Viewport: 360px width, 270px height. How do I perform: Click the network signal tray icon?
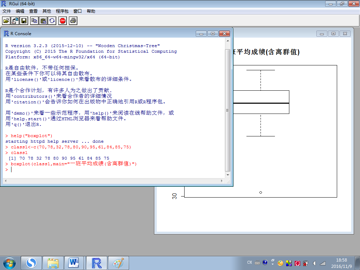(x=323, y=263)
